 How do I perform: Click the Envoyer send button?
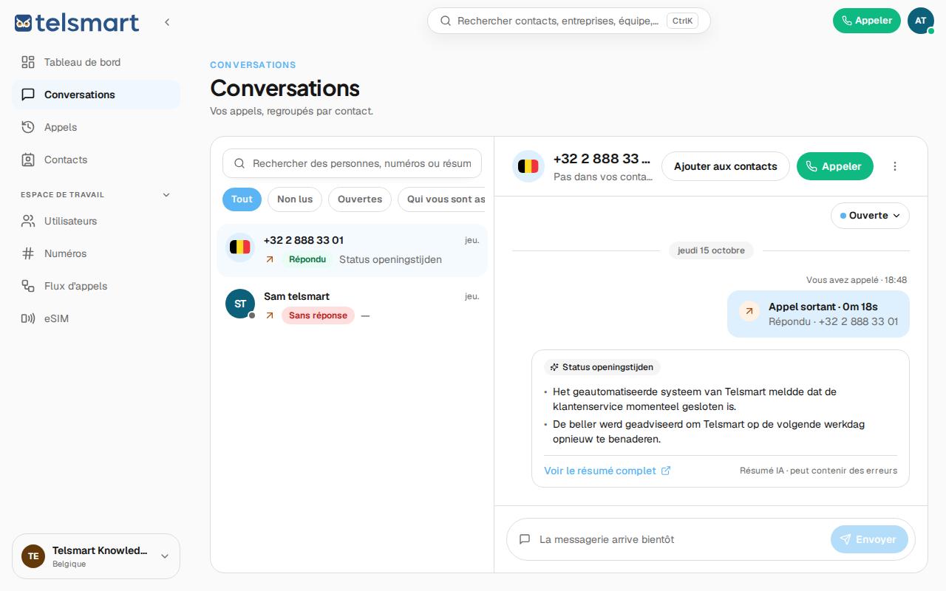point(869,539)
